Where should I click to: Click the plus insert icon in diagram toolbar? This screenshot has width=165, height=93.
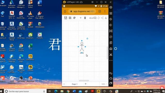(80, 18)
